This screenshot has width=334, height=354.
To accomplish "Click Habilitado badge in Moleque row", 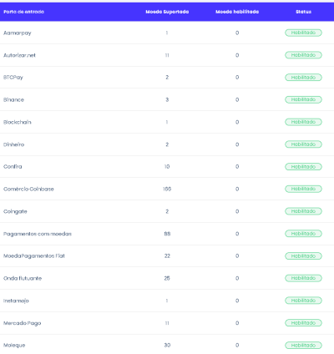I will click(303, 346).
